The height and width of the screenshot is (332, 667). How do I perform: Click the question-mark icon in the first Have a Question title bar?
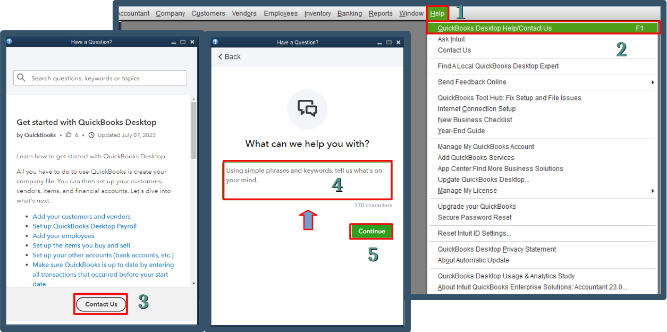coord(9,41)
